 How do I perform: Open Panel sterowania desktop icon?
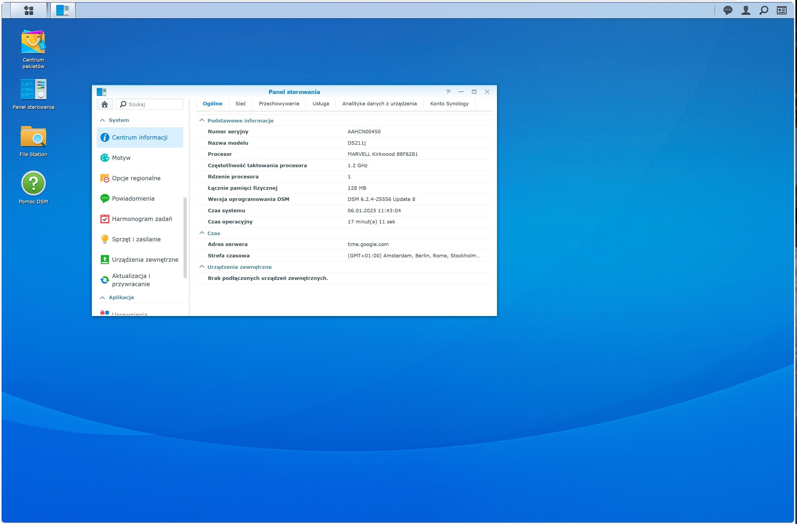(33, 94)
